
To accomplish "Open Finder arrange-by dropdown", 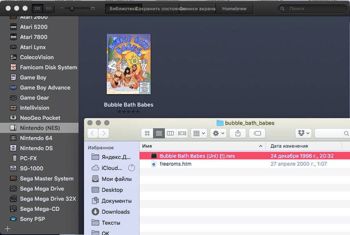I will tap(199, 133).
